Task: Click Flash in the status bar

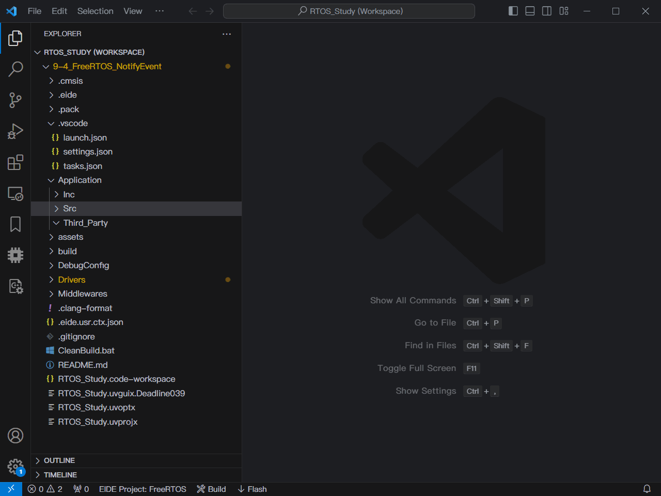Action: [252, 489]
